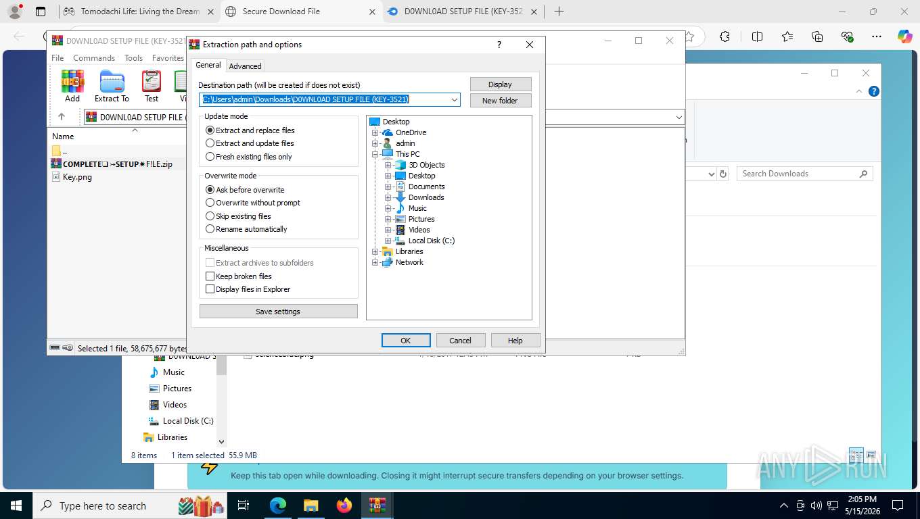Click the Help button in the dialog

(x=515, y=341)
